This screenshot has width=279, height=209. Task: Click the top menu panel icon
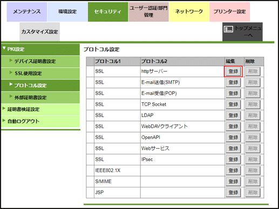[x=228, y=29]
